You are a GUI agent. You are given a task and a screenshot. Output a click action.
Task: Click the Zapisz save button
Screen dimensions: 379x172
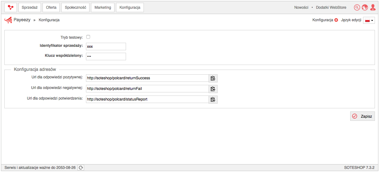pos(362,116)
